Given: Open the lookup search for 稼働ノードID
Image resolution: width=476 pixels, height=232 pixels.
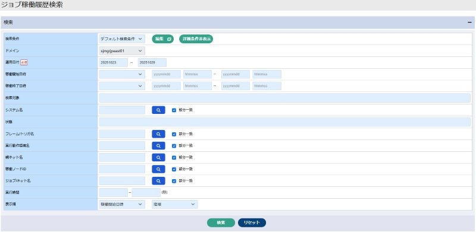Looking at the screenshot, I should tap(158, 169).
